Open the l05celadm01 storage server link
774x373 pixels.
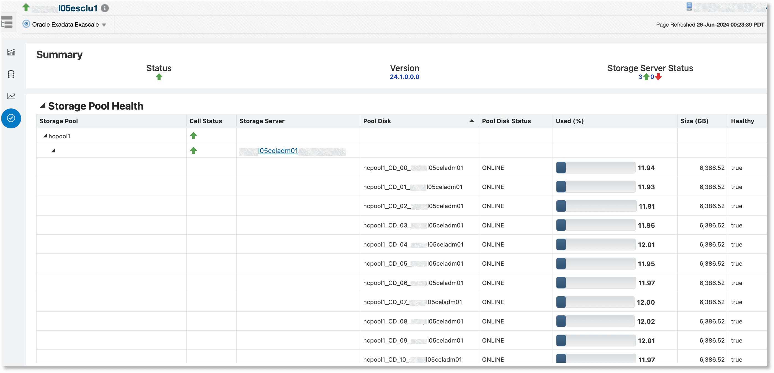(278, 151)
